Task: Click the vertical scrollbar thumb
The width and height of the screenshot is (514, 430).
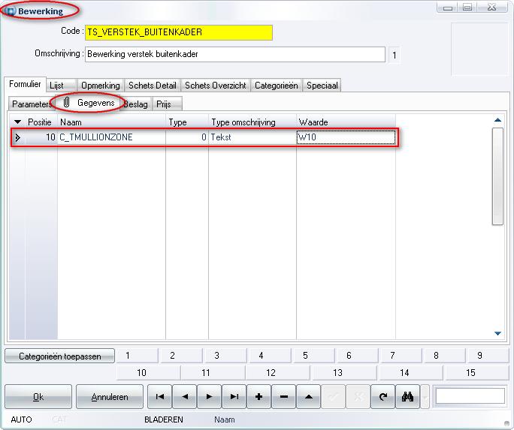Action: tap(497, 176)
